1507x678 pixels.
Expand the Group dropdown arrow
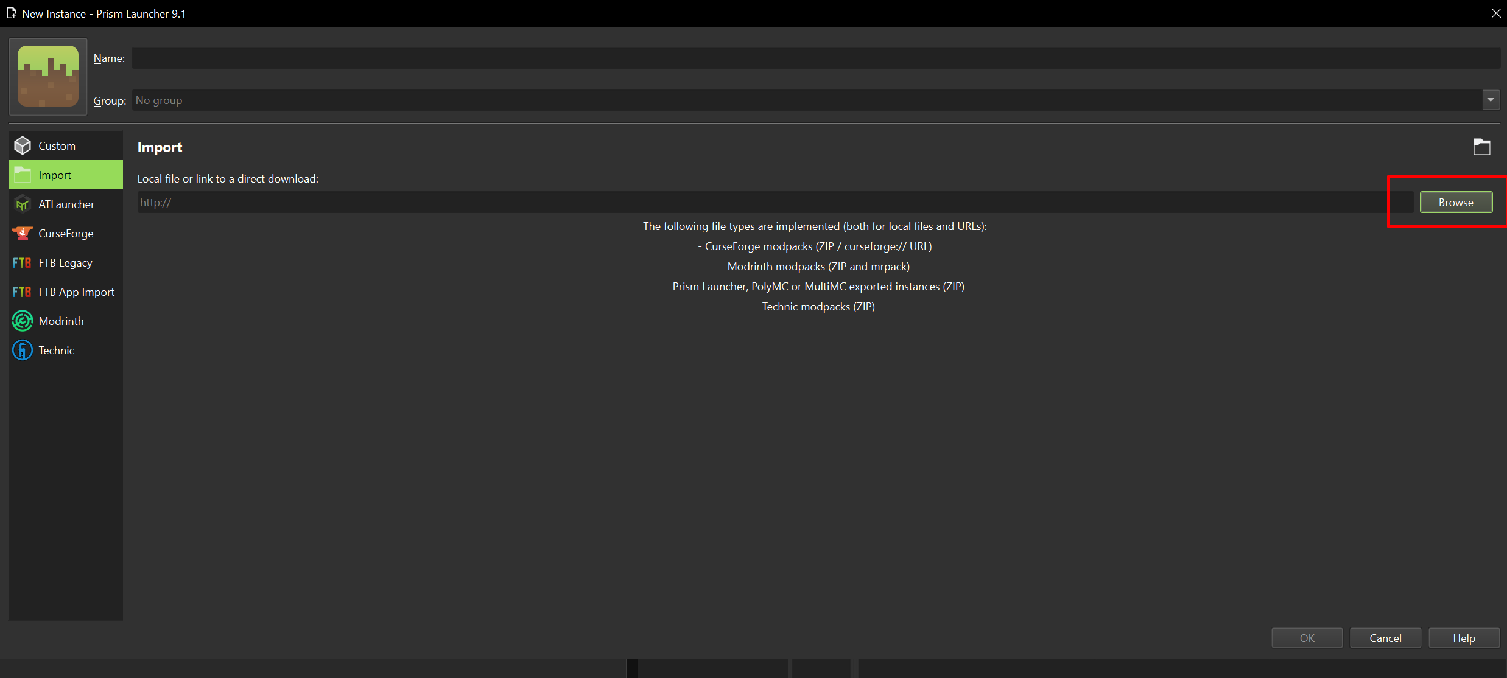pos(1490,100)
